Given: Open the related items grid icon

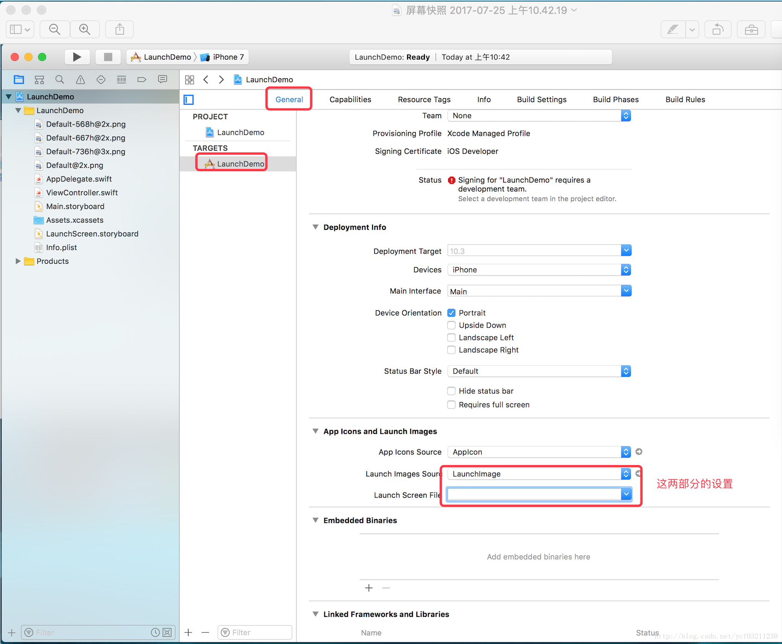Looking at the screenshot, I should click(190, 80).
